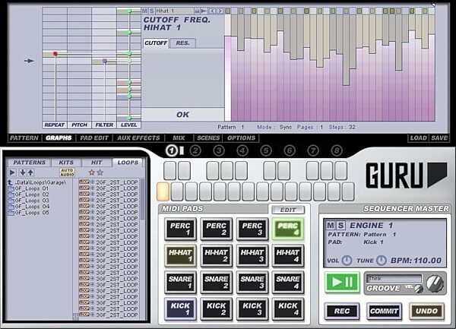Click the SAVE button
Viewport: 456px width, 329px height.
point(439,138)
